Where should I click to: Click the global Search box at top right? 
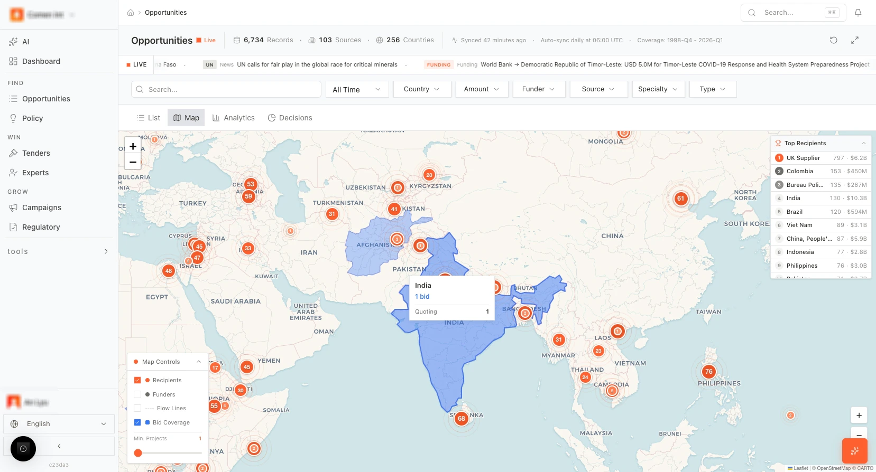tap(794, 13)
